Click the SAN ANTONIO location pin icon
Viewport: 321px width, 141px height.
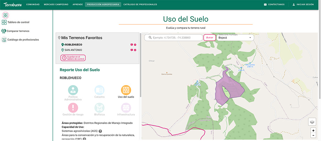point(63,50)
